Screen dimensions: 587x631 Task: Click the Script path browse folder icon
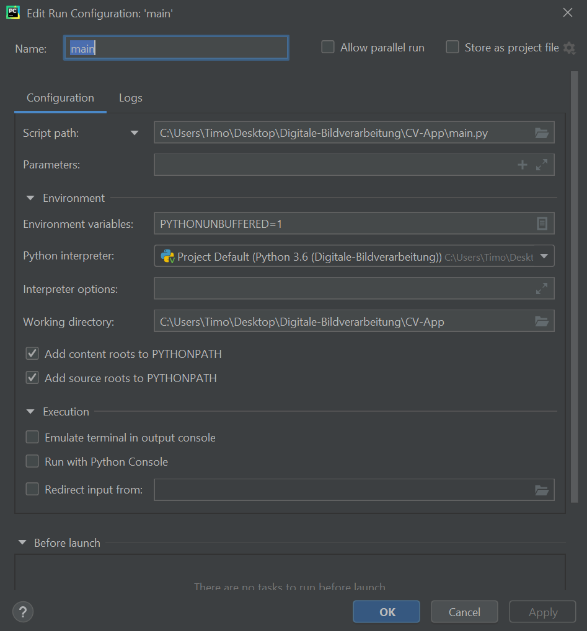click(541, 133)
